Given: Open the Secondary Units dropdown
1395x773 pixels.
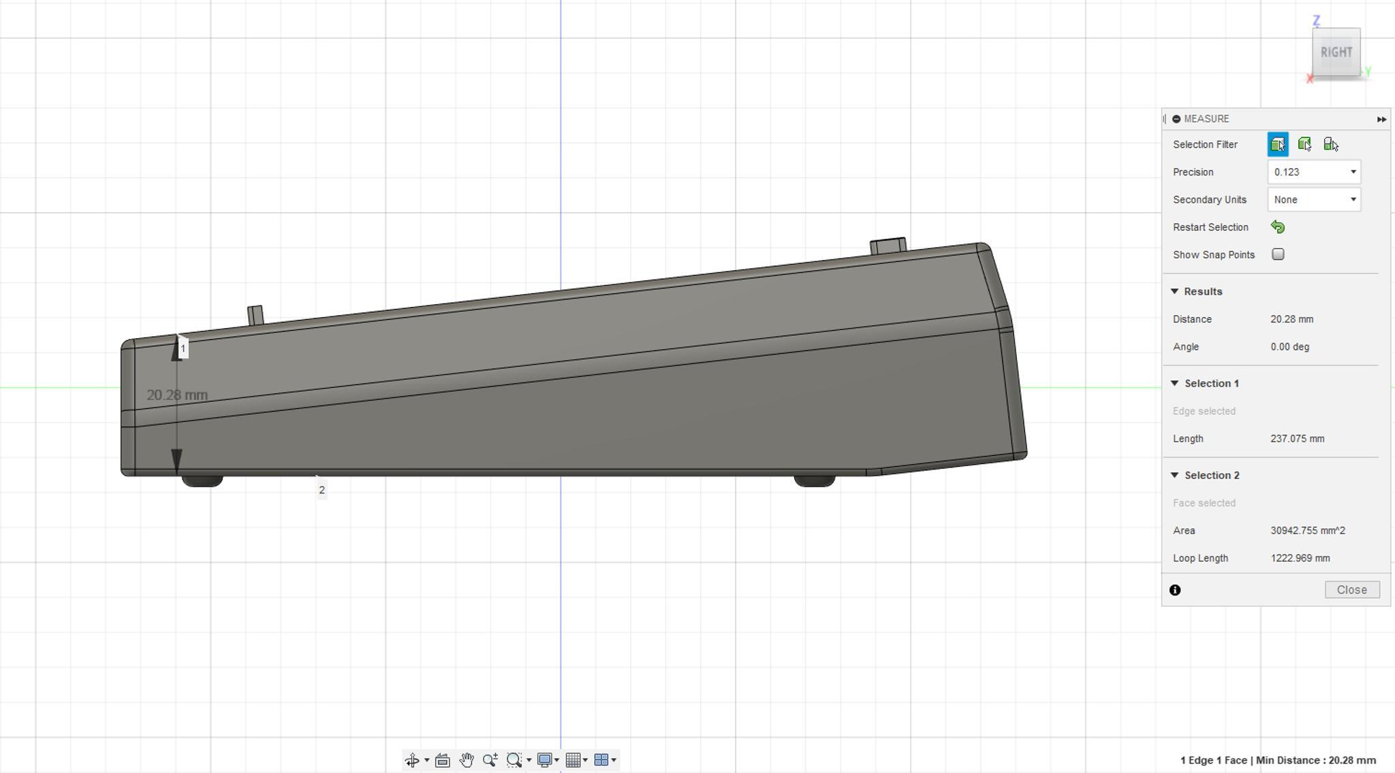Looking at the screenshot, I should [x=1314, y=199].
